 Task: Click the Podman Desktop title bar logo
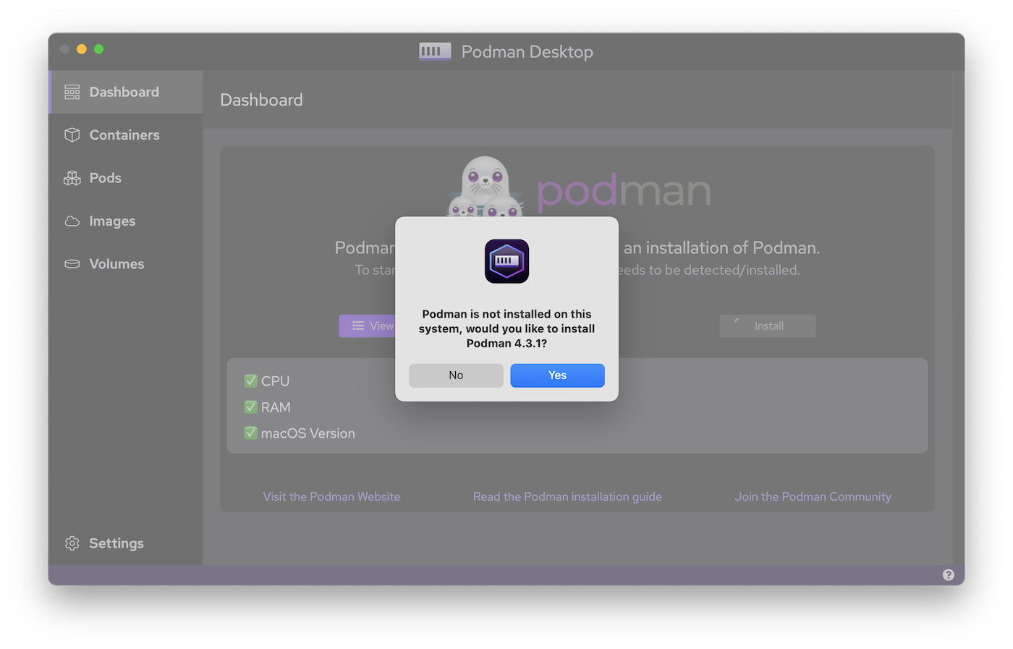[435, 51]
